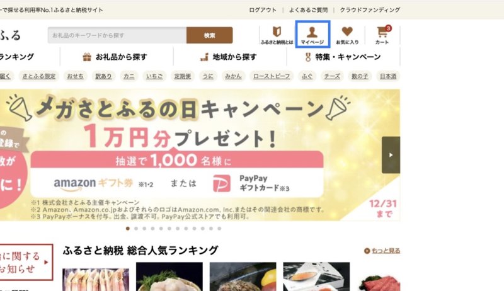504x291 pixels.
Task: Open the マイページ user icon
Action: click(312, 35)
